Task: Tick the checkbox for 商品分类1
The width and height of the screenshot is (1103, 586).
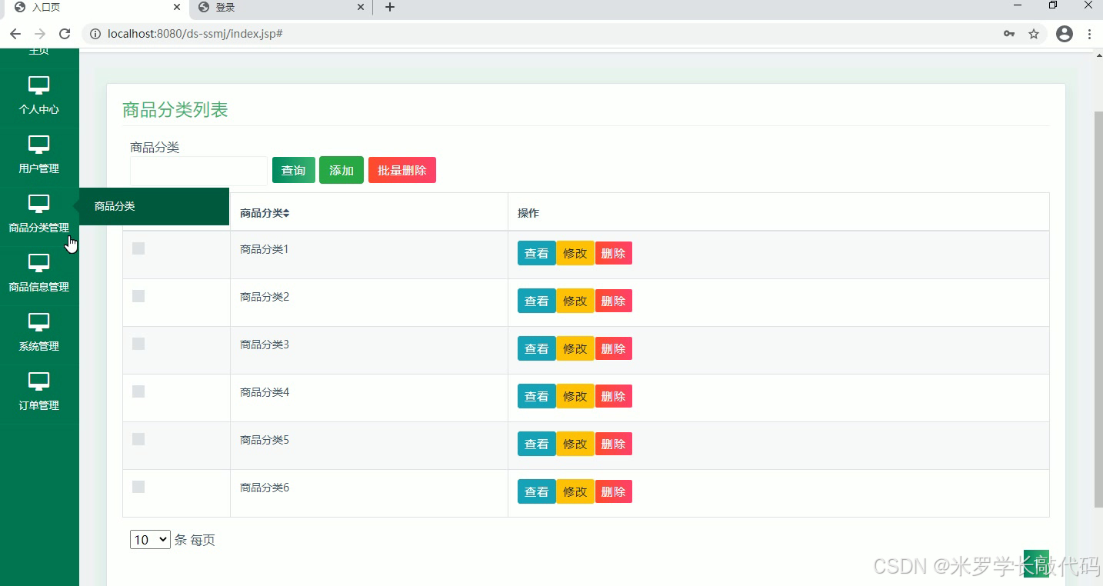Action: tap(138, 248)
